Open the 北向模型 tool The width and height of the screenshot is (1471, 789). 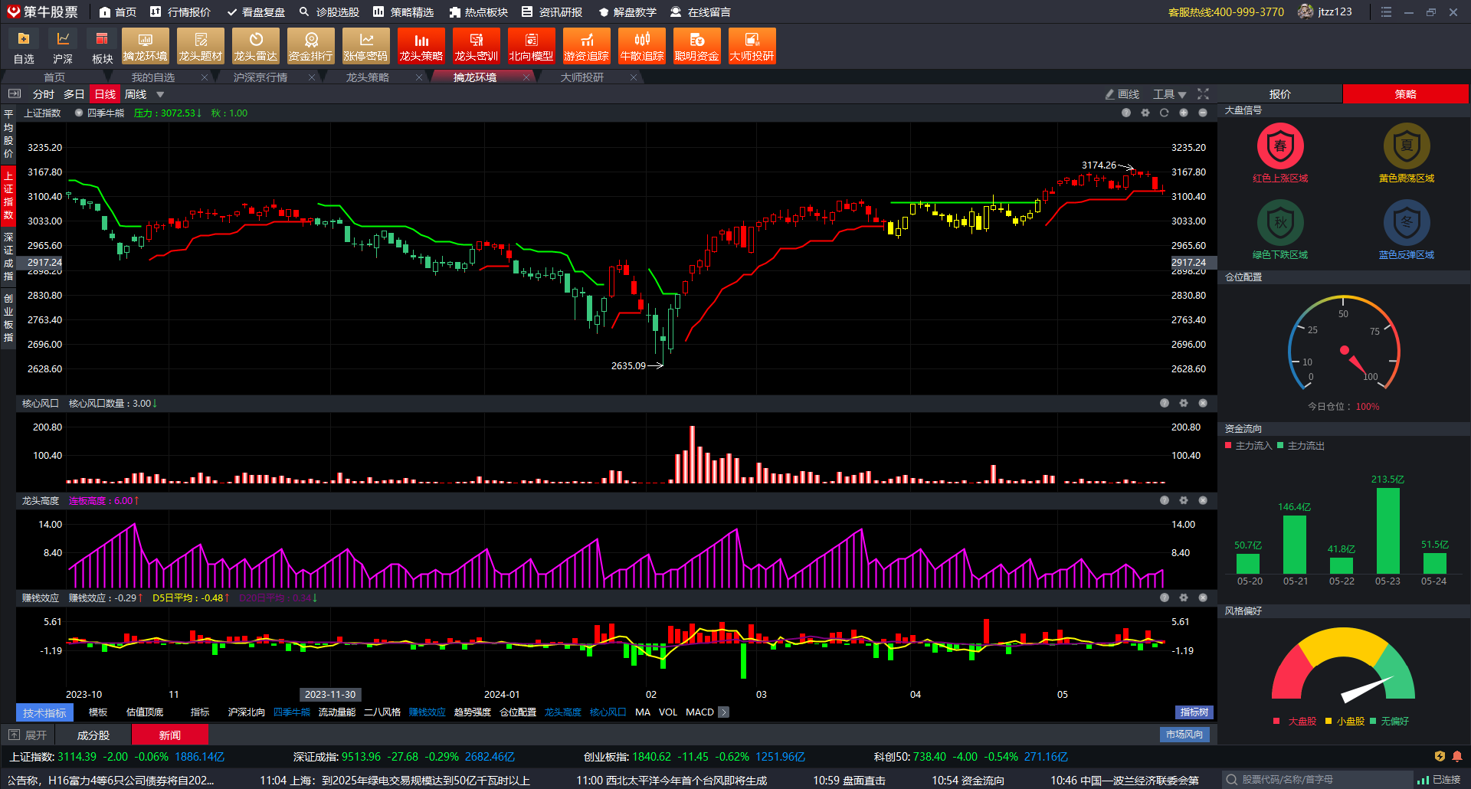pyautogui.click(x=531, y=46)
